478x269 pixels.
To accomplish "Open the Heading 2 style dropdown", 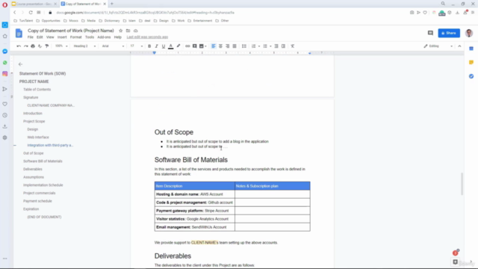I will [x=84, y=46].
